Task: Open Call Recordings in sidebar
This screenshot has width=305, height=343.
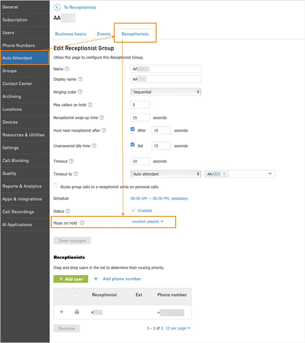Action: (25, 212)
